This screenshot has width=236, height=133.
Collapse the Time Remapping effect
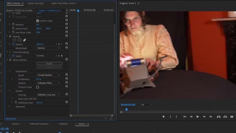coord(7,52)
